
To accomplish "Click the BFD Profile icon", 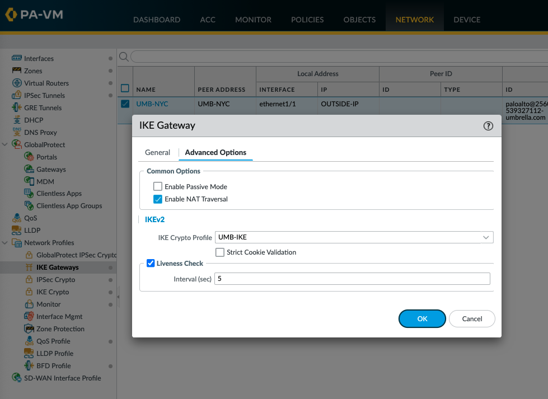I will click(29, 365).
